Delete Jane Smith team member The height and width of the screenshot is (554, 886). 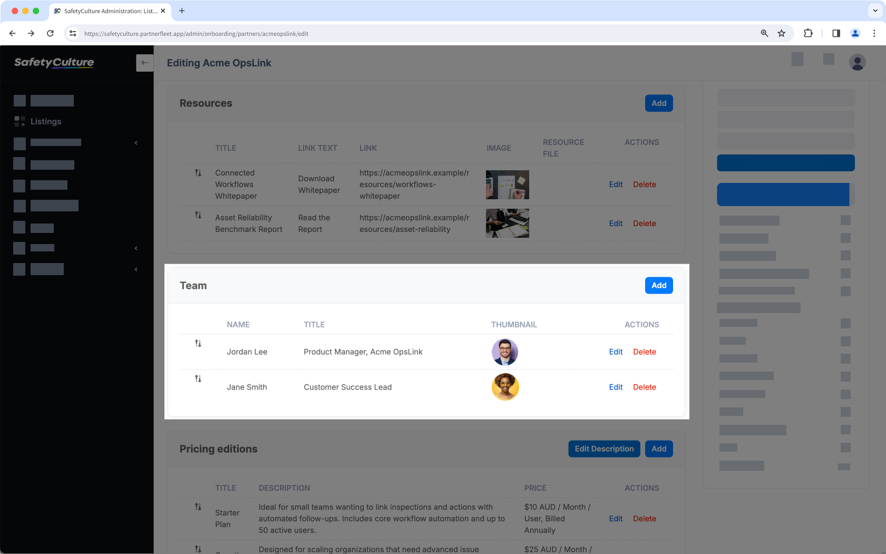[645, 387]
